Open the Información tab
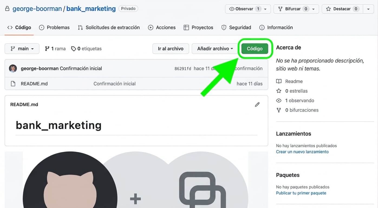 coord(276,27)
